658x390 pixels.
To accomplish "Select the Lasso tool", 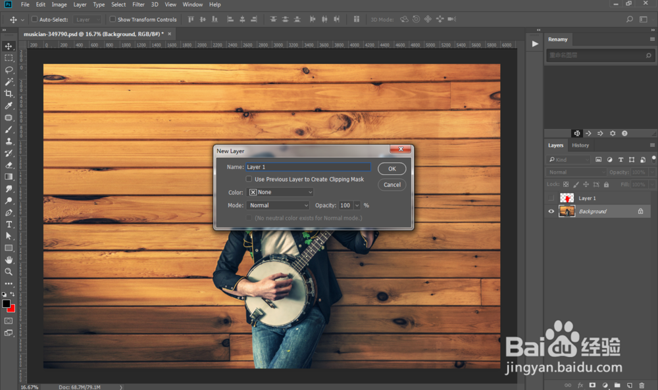I will coord(9,70).
